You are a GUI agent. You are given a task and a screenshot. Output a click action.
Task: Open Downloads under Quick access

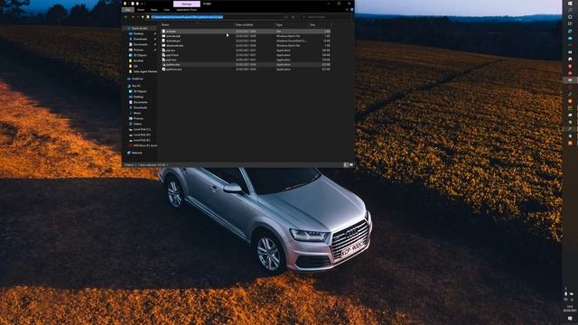pos(140,39)
